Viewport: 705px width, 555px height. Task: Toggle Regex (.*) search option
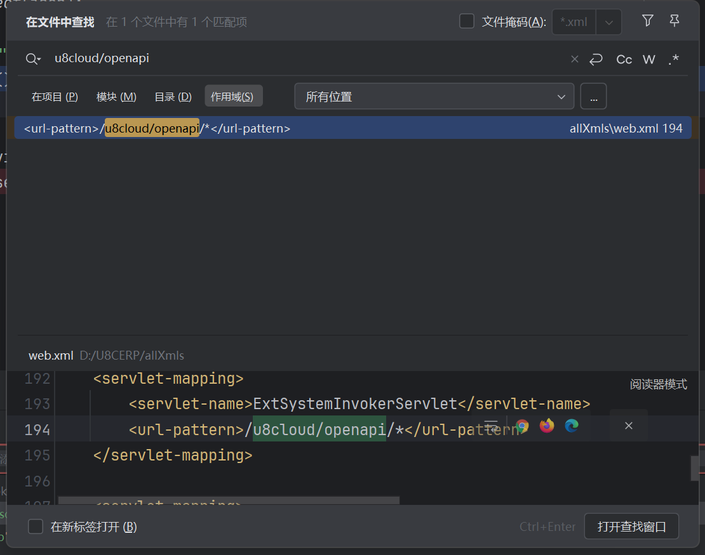point(673,59)
